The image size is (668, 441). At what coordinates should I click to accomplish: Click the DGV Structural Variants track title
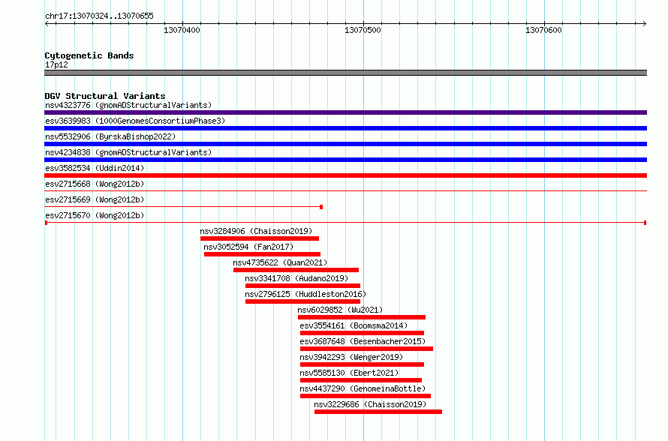coord(105,96)
